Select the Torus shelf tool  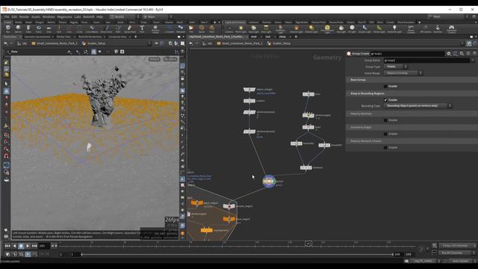[x=39, y=28]
